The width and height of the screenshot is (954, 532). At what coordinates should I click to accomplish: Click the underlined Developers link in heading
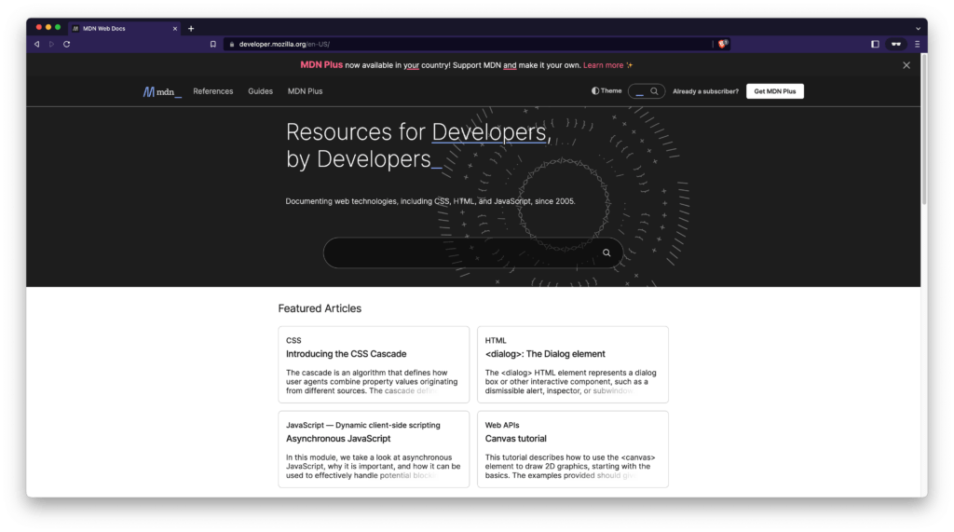[x=488, y=132]
